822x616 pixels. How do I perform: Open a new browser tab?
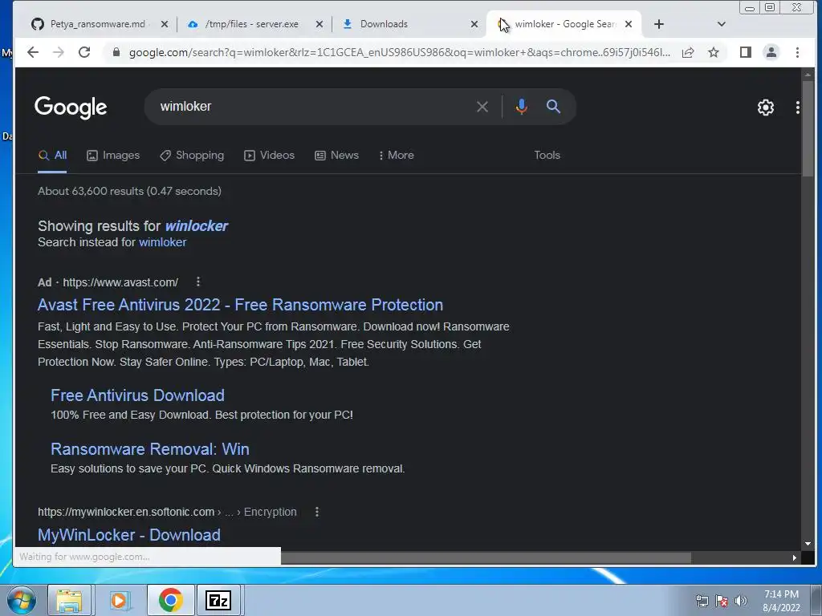pos(659,24)
